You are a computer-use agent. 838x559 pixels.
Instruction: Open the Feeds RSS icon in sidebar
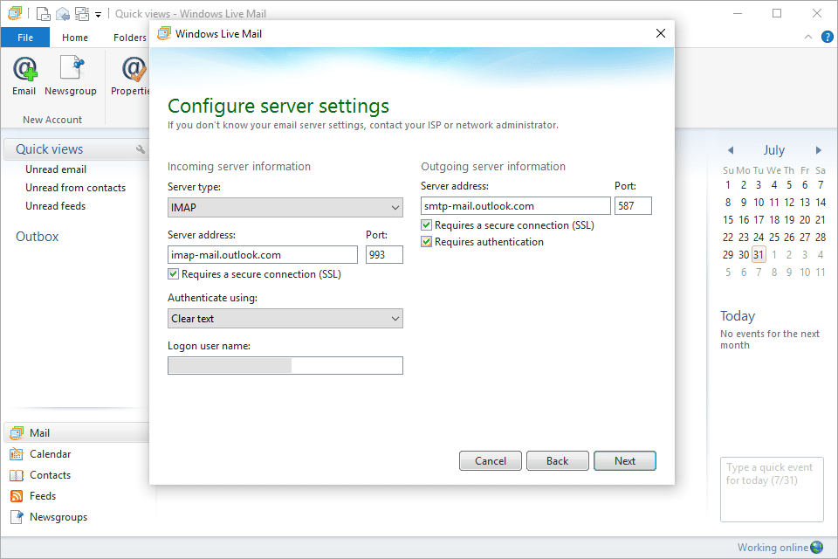pyautogui.click(x=17, y=496)
